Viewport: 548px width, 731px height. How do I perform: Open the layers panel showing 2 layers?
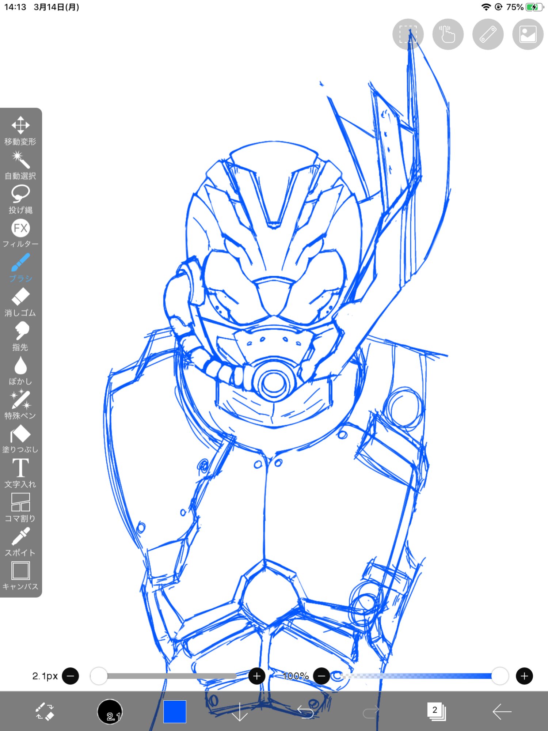point(436,711)
